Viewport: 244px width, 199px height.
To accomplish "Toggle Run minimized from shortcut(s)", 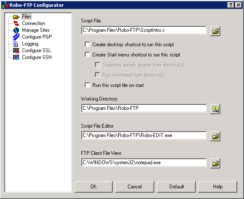I will pyautogui.click(x=97, y=75).
